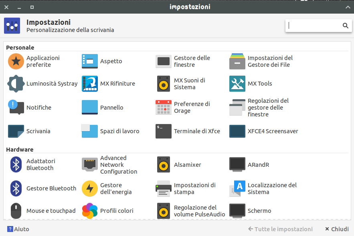The image size is (354, 236).
Task: Open Luminosità Systray brightness icon
Action: (16, 84)
